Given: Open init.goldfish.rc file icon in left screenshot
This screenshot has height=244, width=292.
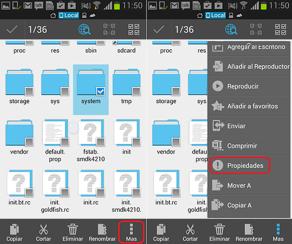Looking at the screenshot, I should pyautogui.click(x=55, y=183).
